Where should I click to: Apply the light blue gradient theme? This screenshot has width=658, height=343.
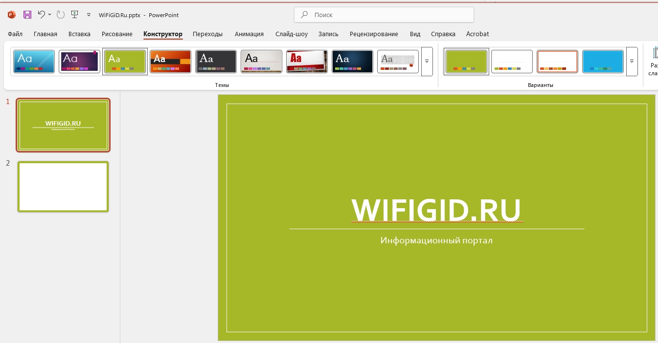(34, 62)
